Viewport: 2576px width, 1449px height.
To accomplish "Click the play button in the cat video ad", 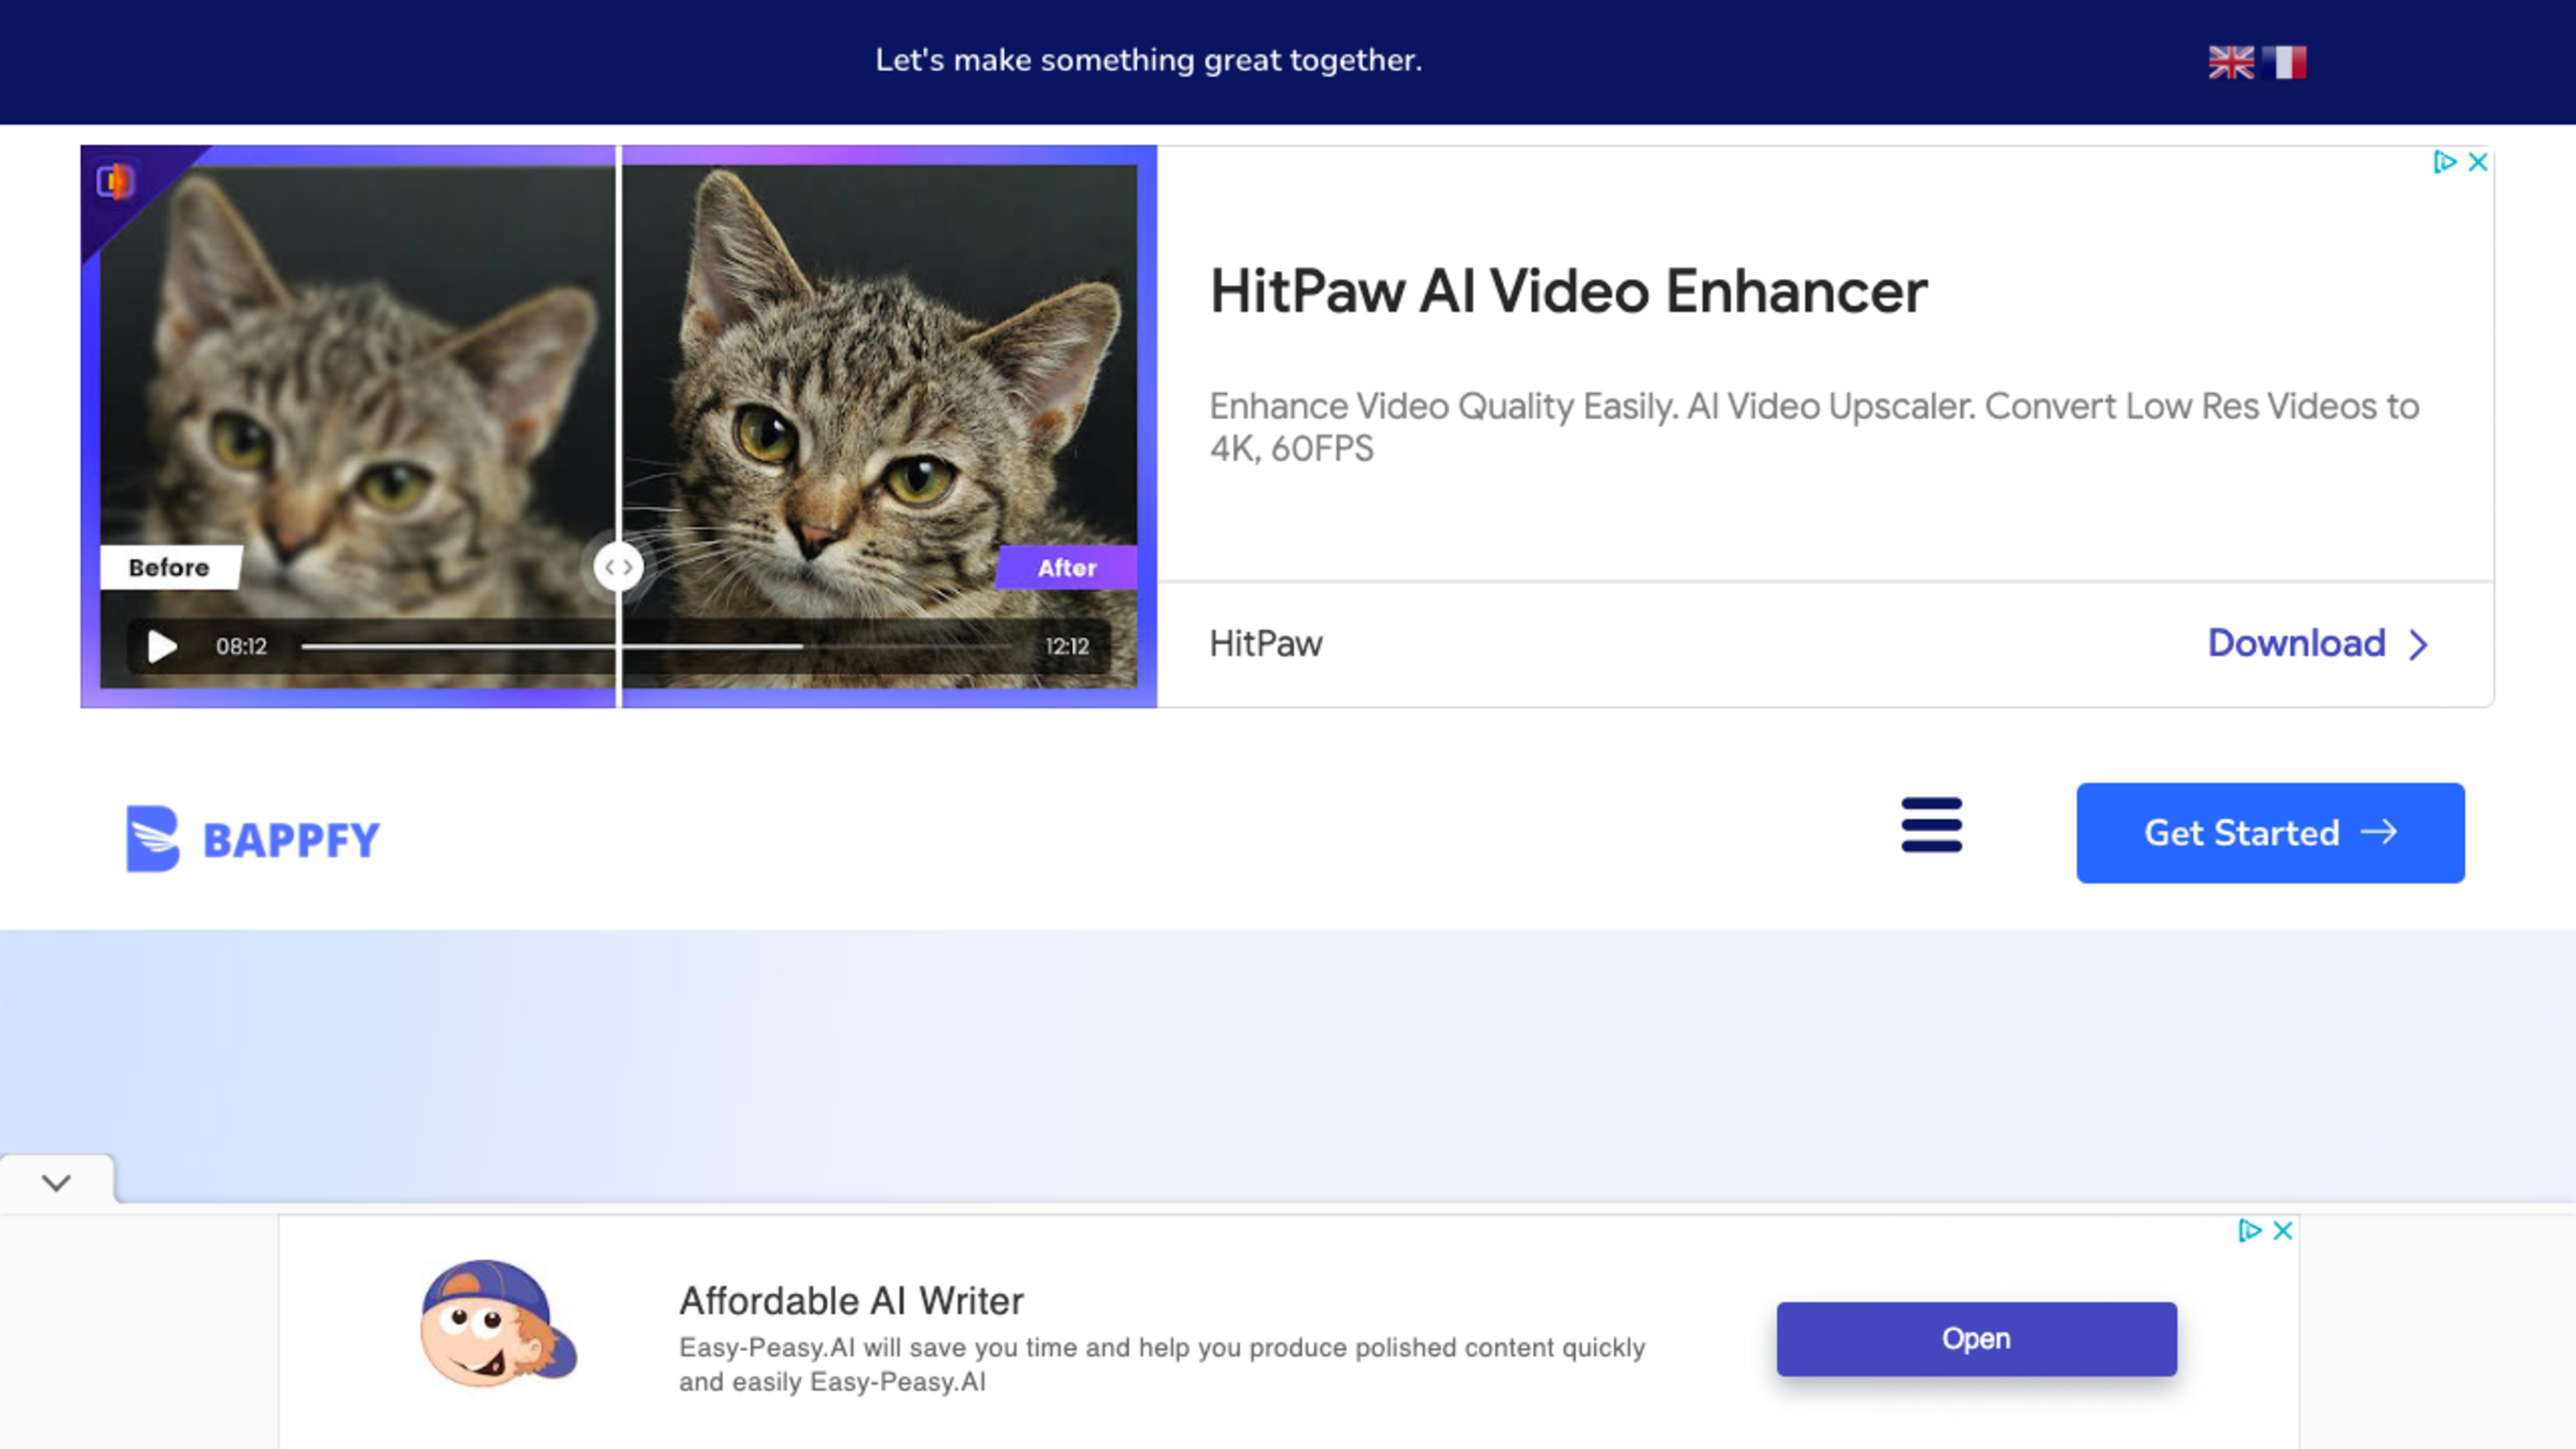I will point(162,646).
